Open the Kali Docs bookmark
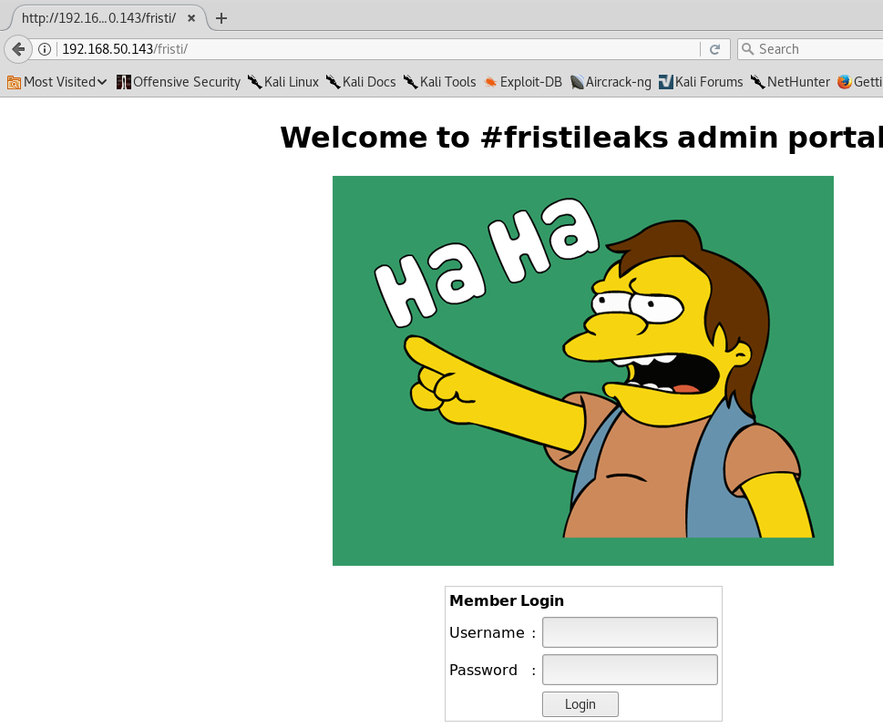 click(x=361, y=82)
